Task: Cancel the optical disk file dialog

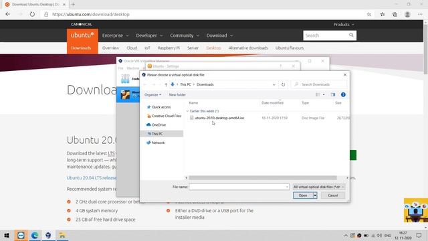Action: tap(333, 195)
